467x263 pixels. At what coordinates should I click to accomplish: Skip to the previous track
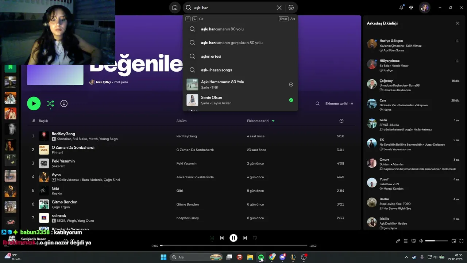222,238
